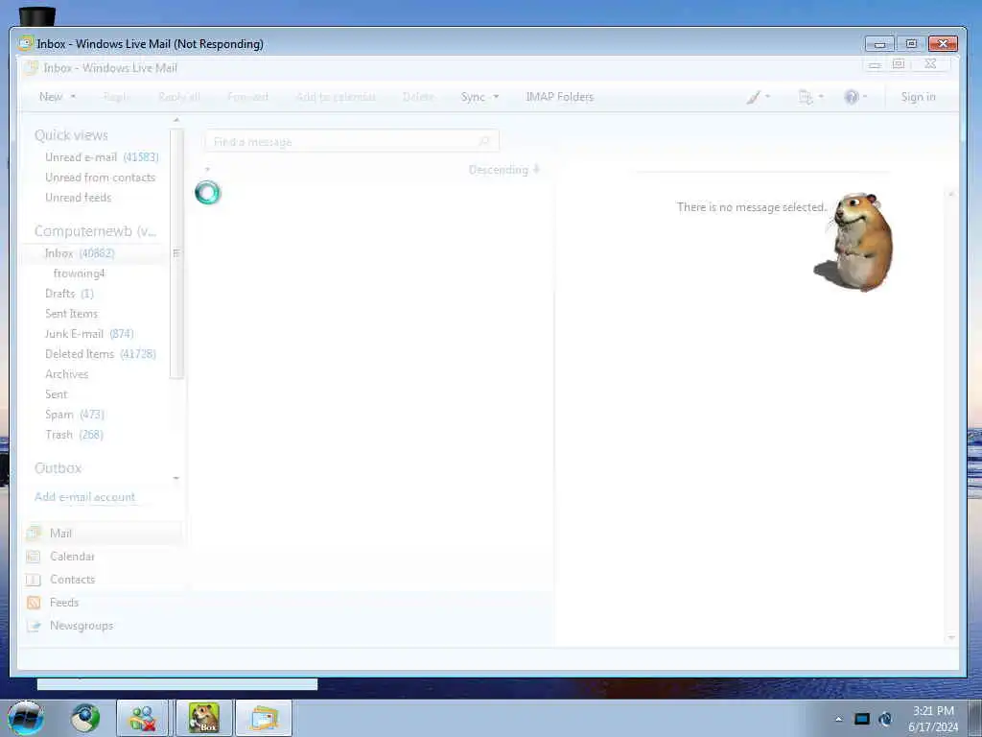Click the Calendar grid icon in the navigation pane
This screenshot has width=982, height=737.
[x=34, y=557]
